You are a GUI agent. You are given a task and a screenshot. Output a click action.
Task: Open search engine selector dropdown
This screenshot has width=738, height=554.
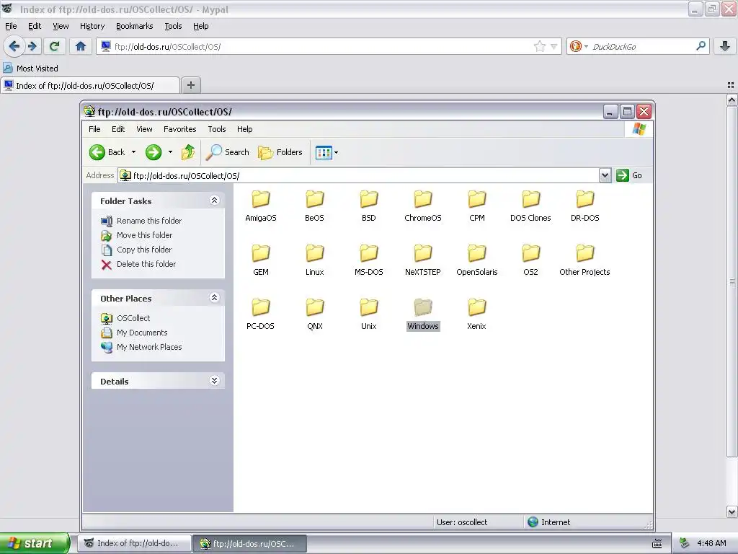coord(579,46)
